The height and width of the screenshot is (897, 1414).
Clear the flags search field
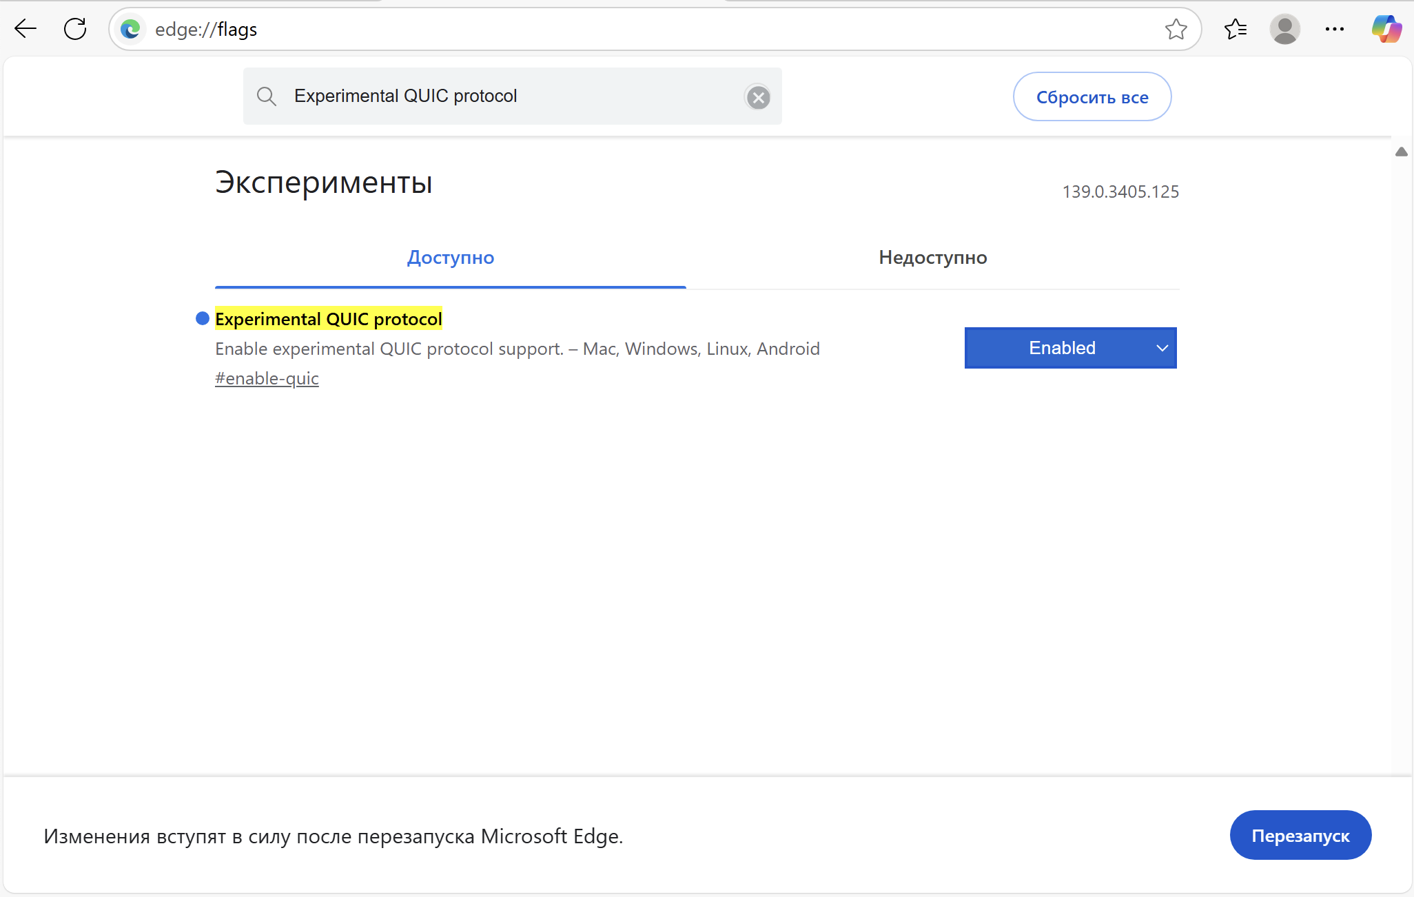[x=758, y=97]
